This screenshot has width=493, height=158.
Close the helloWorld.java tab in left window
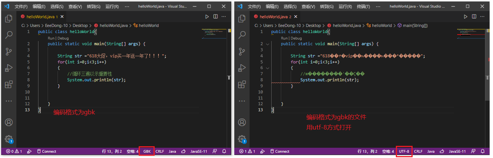(x=62, y=17)
